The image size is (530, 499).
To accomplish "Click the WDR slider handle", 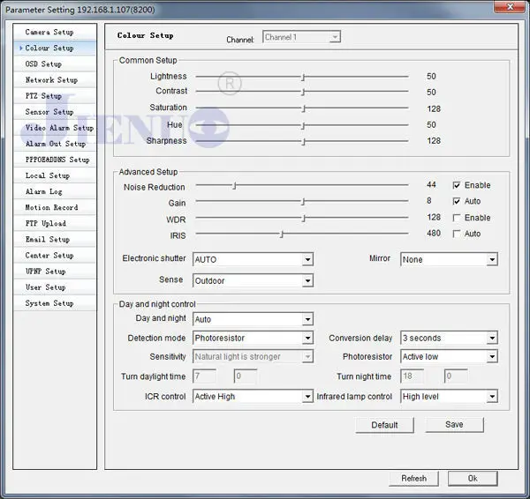I will [304, 219].
